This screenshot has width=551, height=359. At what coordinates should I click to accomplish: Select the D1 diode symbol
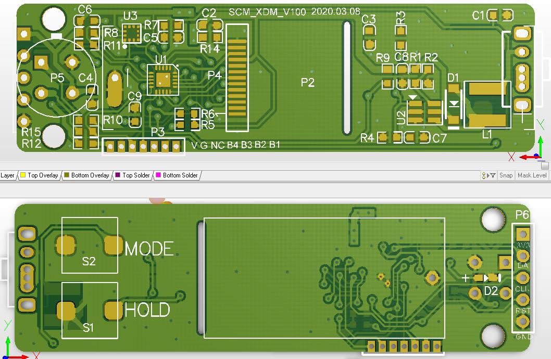[x=454, y=104]
